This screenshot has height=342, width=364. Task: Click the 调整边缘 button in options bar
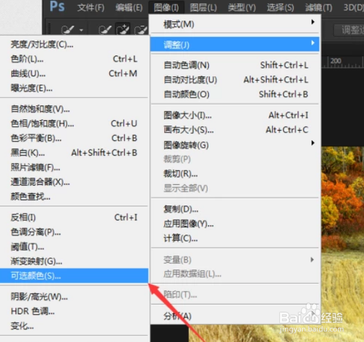point(349,30)
